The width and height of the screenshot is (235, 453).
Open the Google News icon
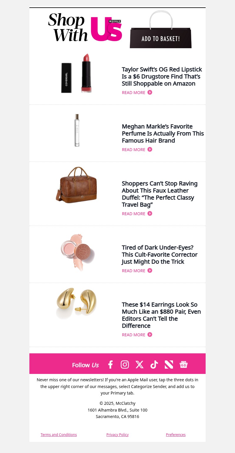[x=184, y=365]
